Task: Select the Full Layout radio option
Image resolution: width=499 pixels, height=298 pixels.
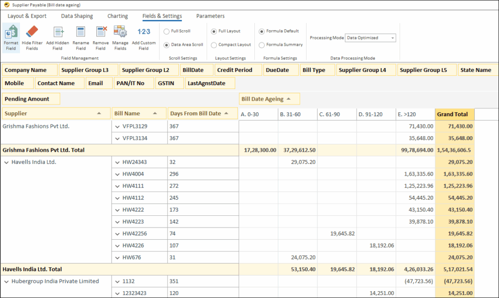Action: click(x=214, y=32)
